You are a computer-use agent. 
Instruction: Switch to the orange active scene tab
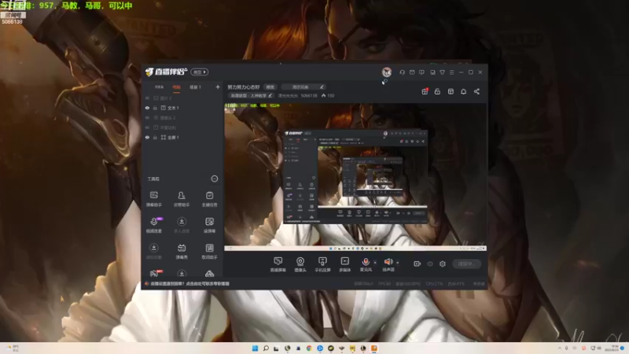pyautogui.click(x=176, y=87)
